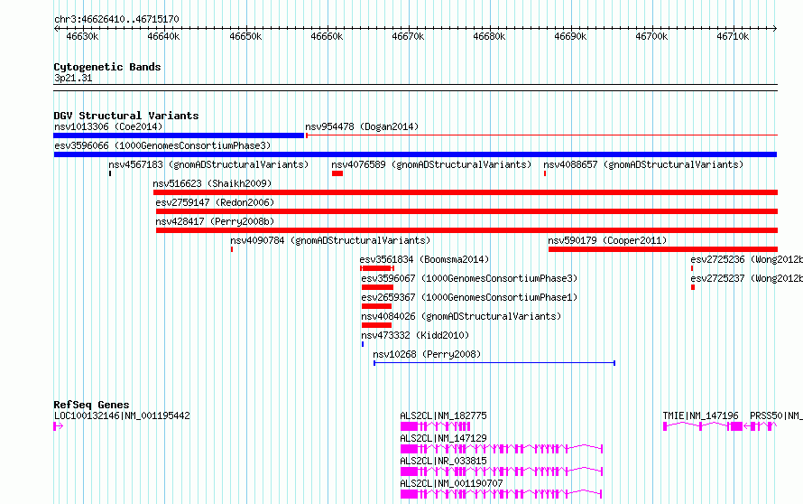This screenshot has height=504, width=803.
Task: Click the esv3596066 1000GenomesConsortiumPhase3 blue bar
Action: (x=415, y=154)
